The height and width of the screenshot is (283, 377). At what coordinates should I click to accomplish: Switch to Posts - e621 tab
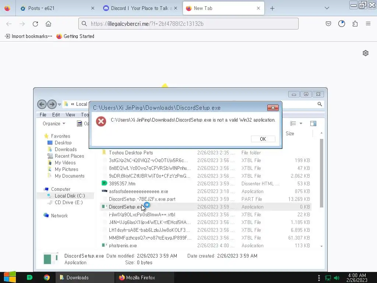[55, 8]
